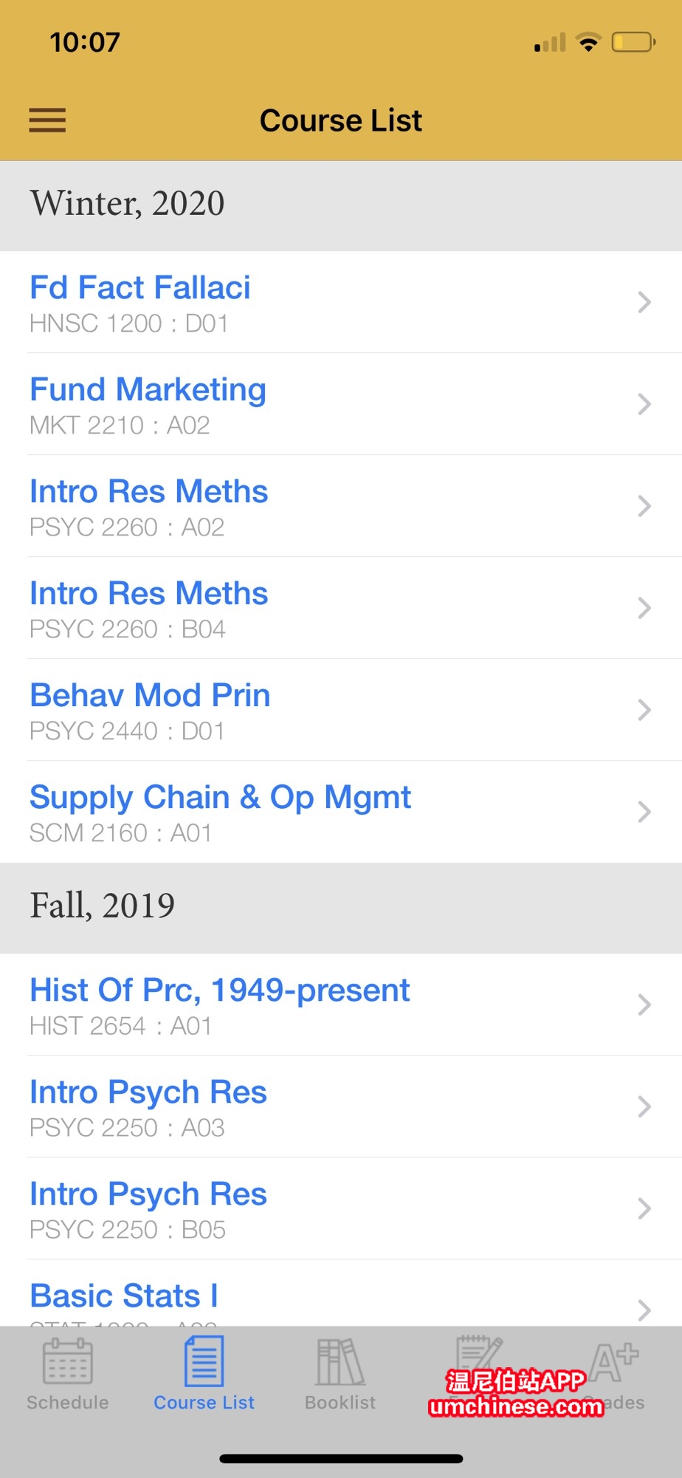
Task: Select Intro Res Meths section B04
Action: point(148,594)
